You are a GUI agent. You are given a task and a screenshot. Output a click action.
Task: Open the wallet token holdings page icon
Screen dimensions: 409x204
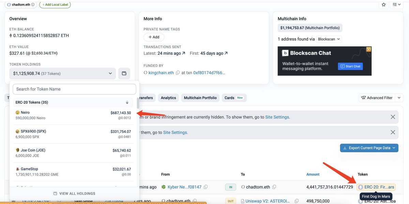[x=124, y=73]
